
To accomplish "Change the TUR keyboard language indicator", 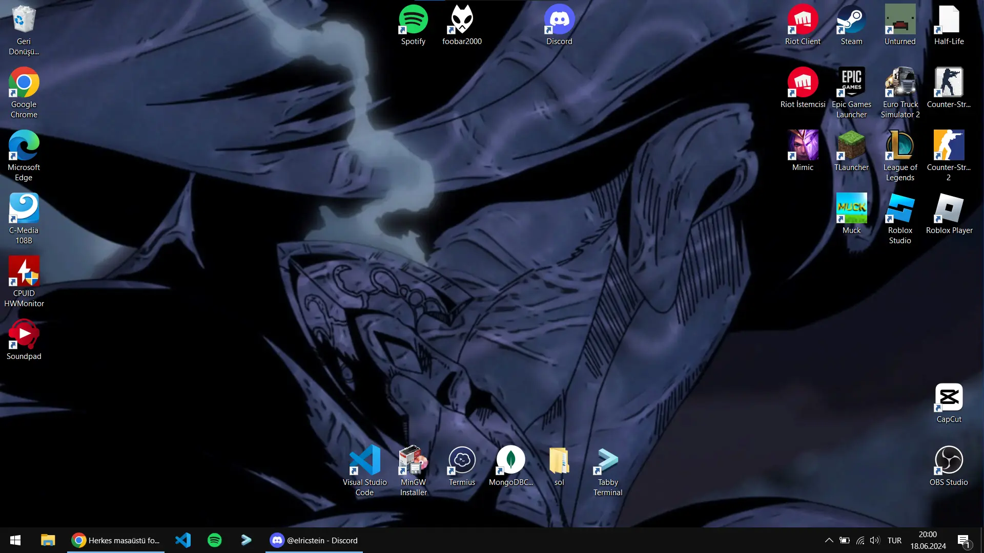I will [x=894, y=540].
